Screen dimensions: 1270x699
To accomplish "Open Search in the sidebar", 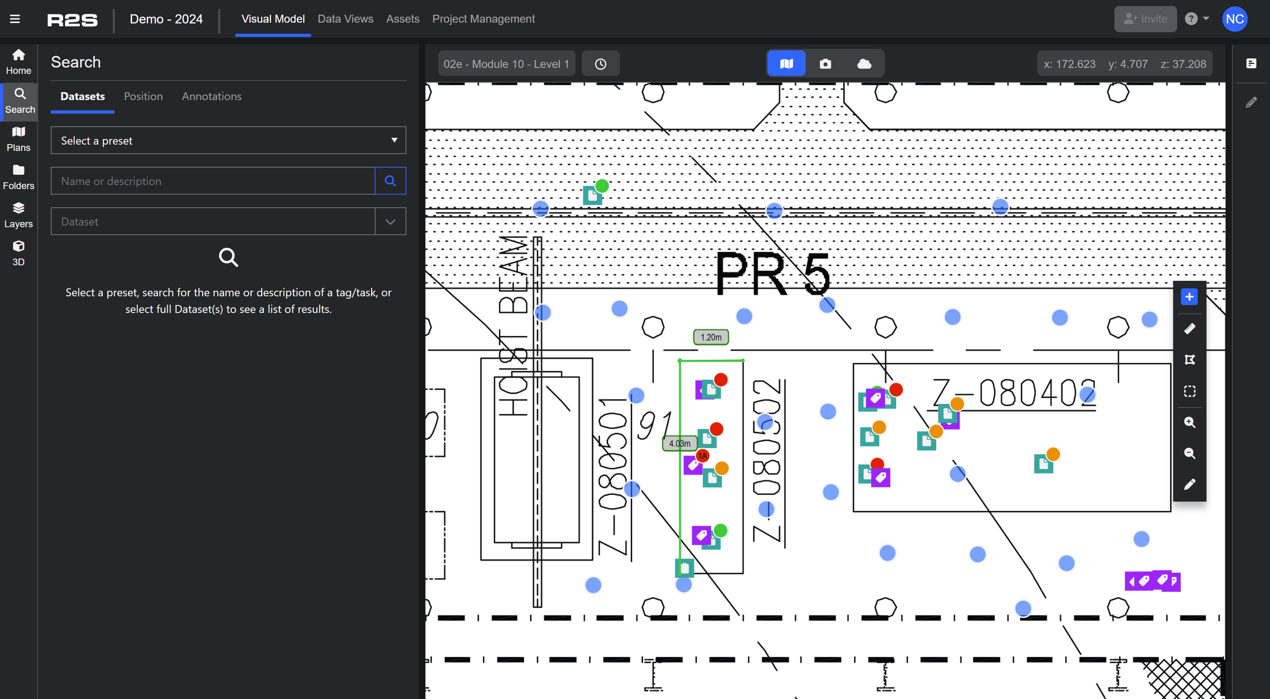I will tap(20, 101).
